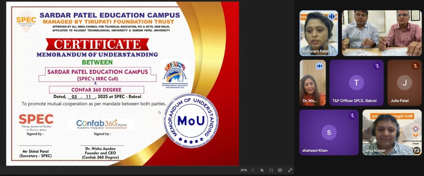
Task: Unmute Julie Patel's microphone
Action: coord(416,67)
